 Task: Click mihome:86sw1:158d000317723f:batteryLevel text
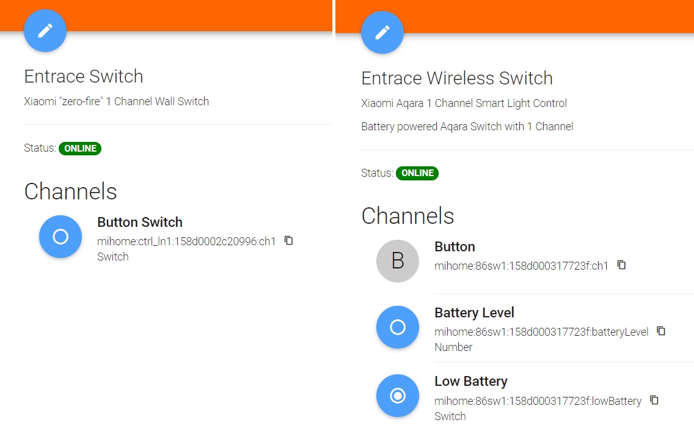[541, 332]
